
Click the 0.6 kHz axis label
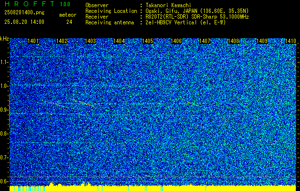[x=4, y=181]
